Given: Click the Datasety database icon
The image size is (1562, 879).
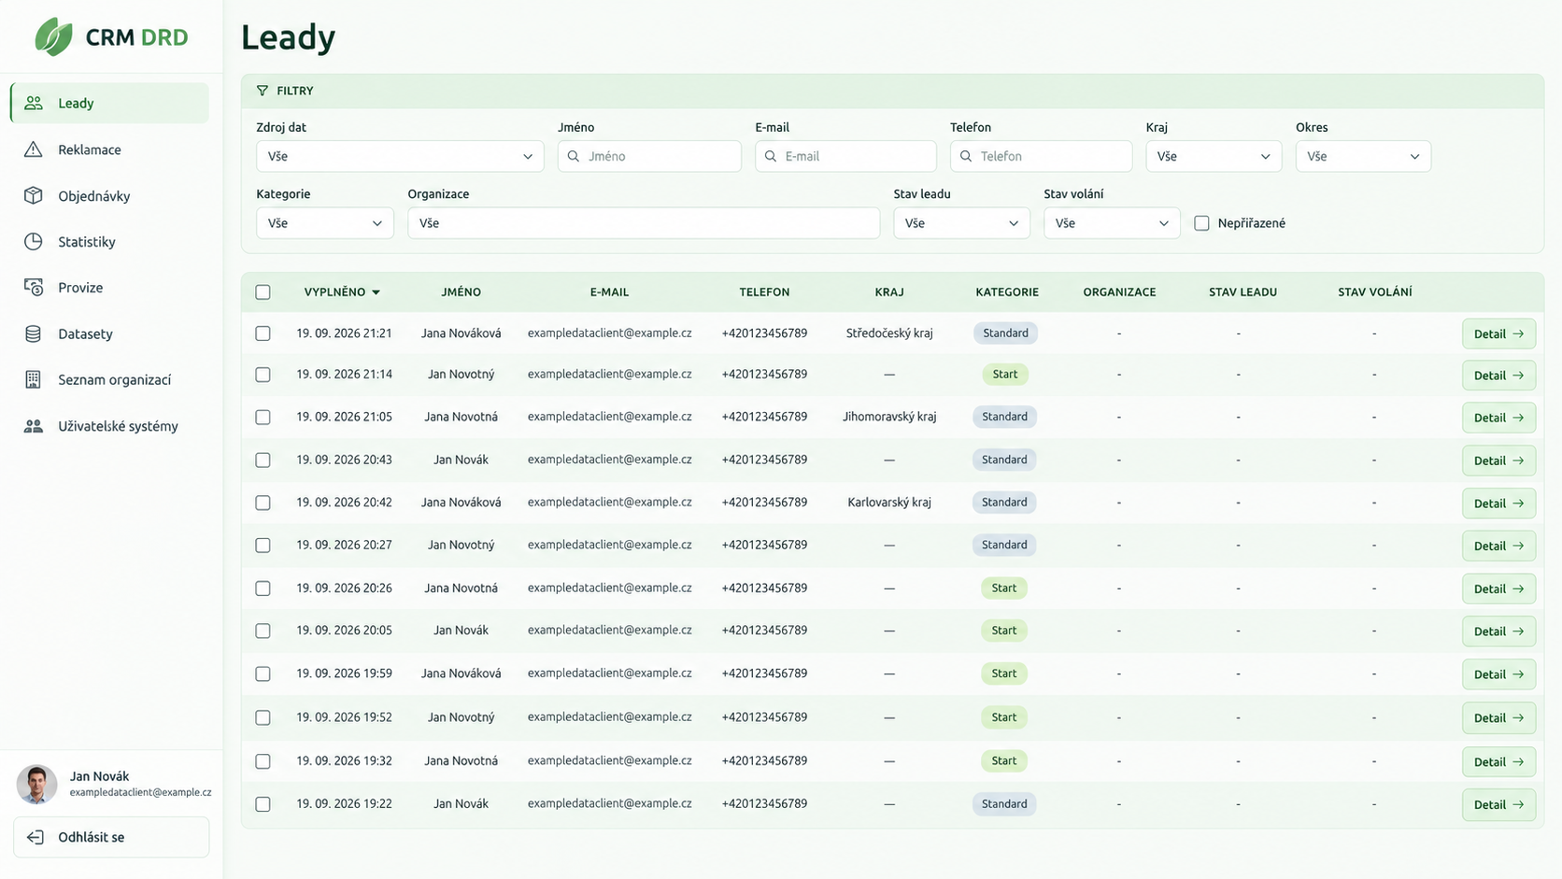Looking at the screenshot, I should (x=34, y=333).
